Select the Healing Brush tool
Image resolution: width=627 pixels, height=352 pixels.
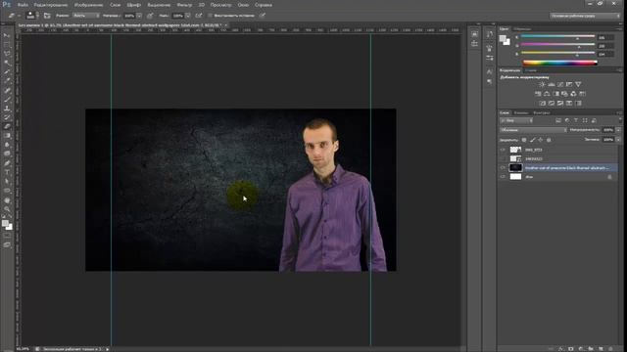(x=7, y=90)
